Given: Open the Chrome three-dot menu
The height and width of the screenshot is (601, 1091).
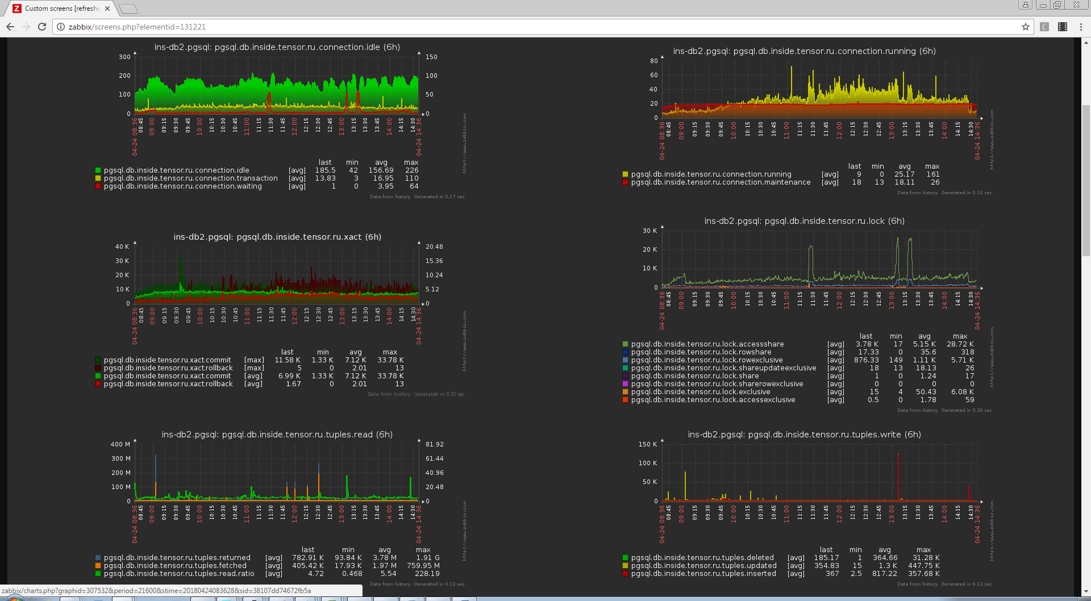Looking at the screenshot, I should point(1081,27).
